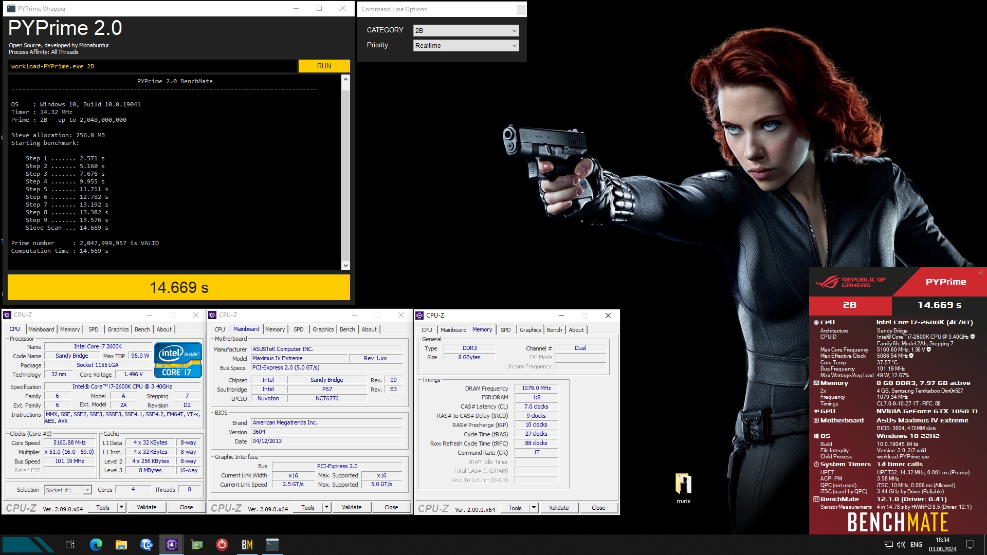Click Tools button in Memory CPU-Z window
Viewport: 987px width, 555px height.
(x=515, y=508)
